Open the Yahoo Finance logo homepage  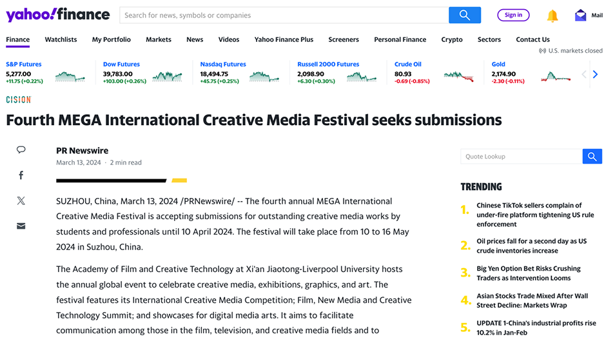[58, 15]
